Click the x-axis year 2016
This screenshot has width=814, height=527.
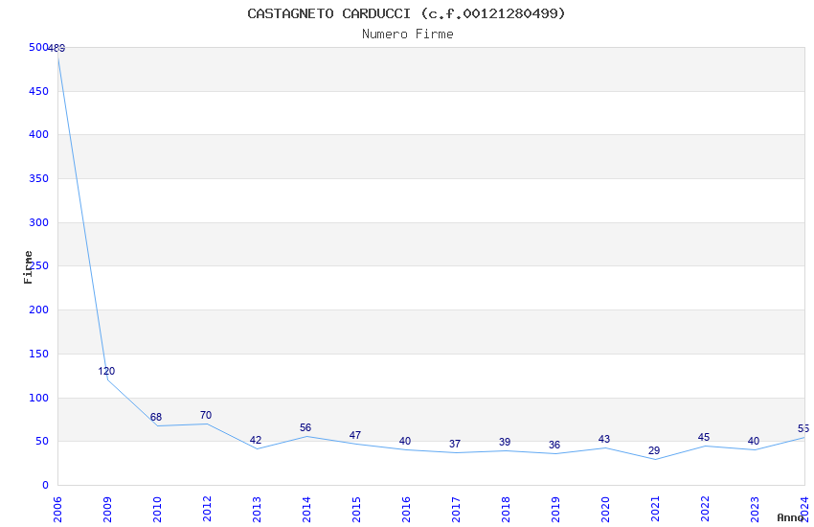click(406, 510)
